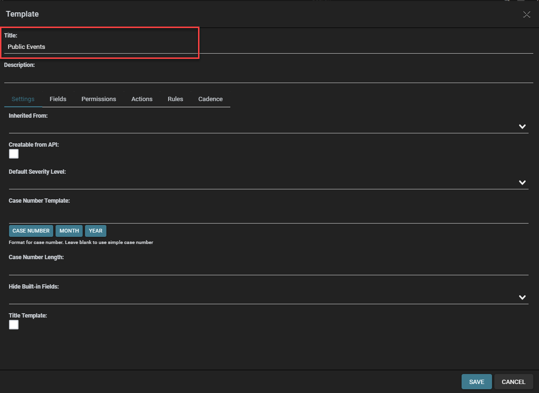Image resolution: width=539 pixels, height=393 pixels.
Task: Switch to the Settings tab
Action: 23,99
